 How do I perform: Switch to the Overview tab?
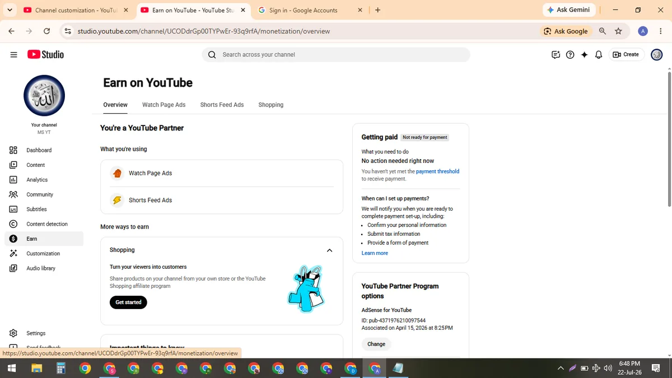point(115,105)
